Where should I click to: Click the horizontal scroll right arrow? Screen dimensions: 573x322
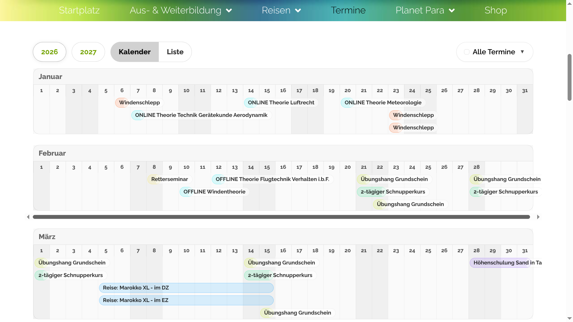pos(538,217)
